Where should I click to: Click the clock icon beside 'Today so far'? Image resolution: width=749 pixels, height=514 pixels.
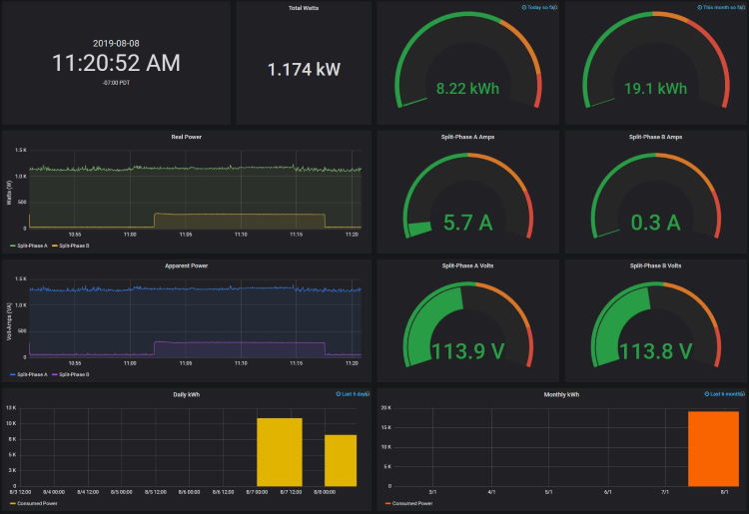coord(524,8)
